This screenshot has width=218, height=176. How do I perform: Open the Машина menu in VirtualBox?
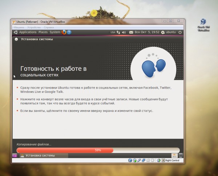19,27
